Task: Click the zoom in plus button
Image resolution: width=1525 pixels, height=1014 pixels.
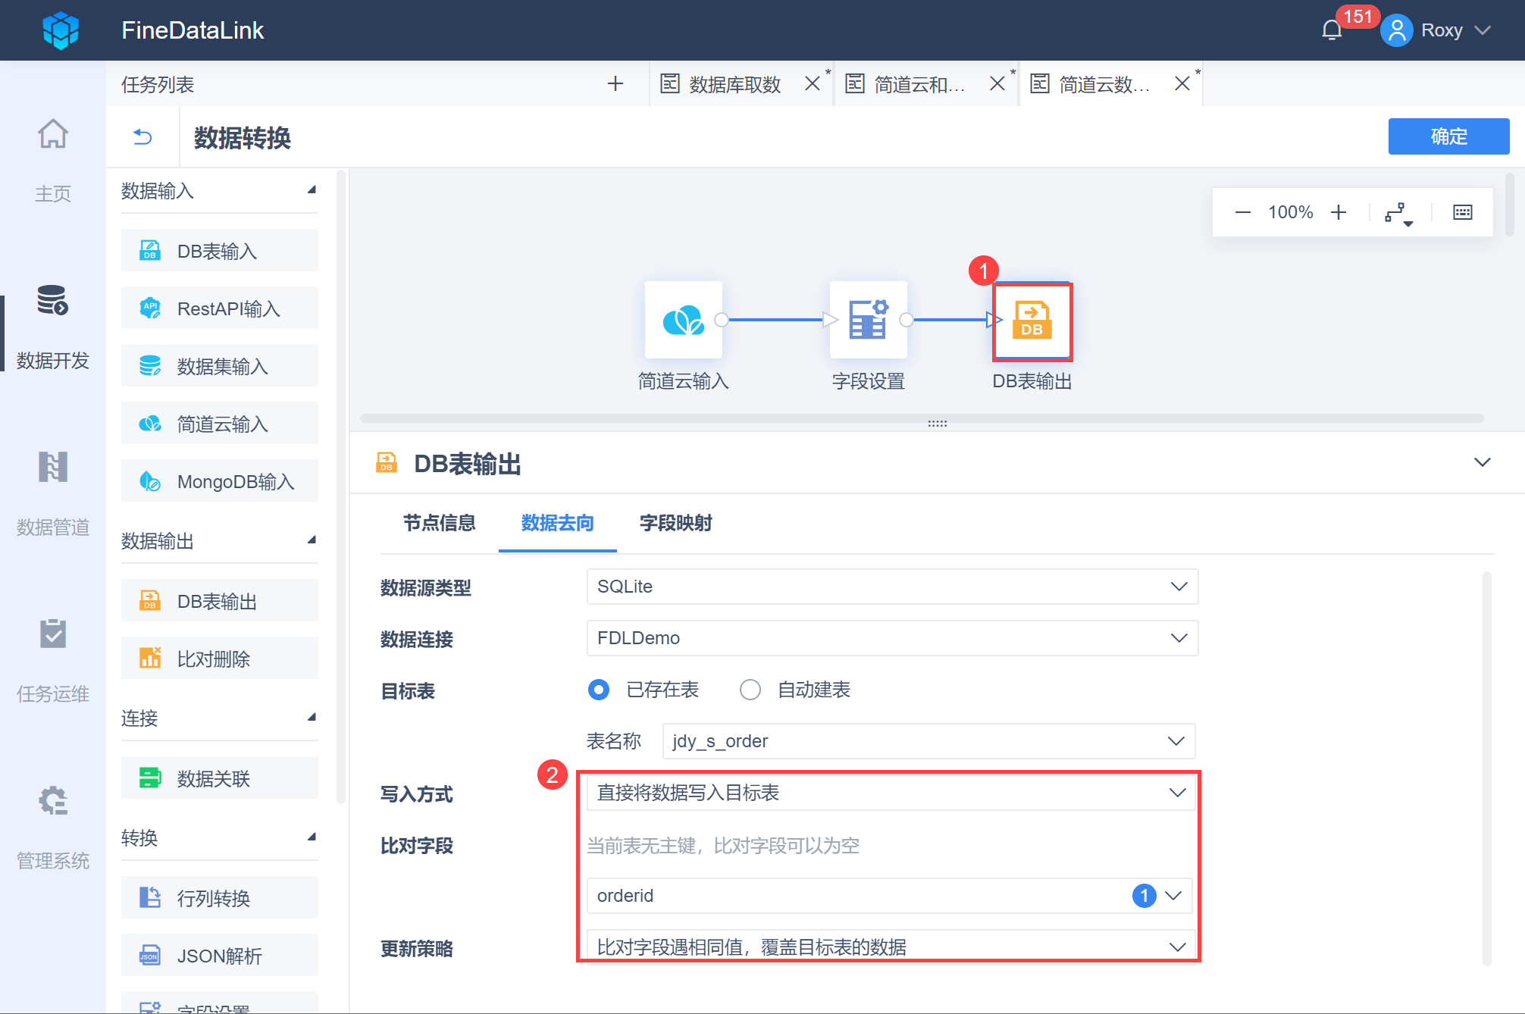Action: coord(1339,212)
